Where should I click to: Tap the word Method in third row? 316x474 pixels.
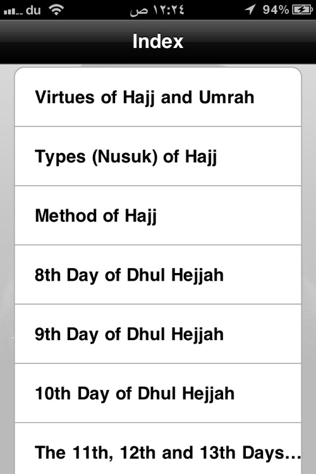66,216
